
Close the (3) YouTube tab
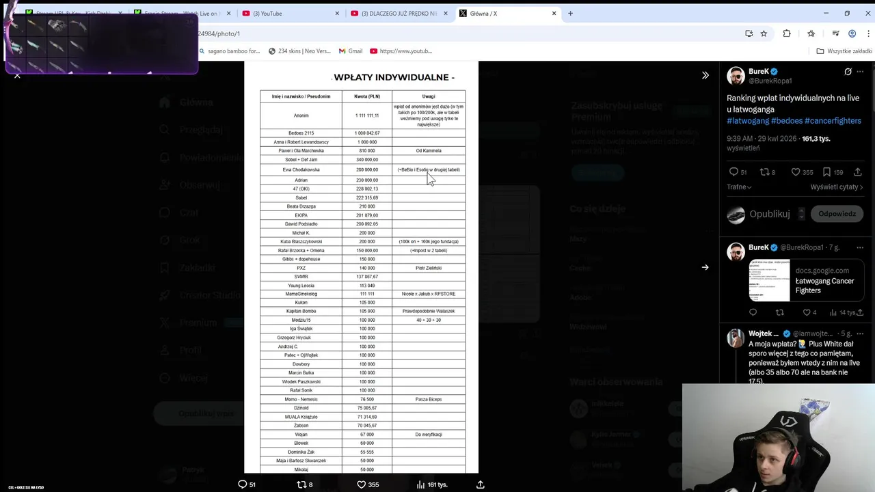338,13
